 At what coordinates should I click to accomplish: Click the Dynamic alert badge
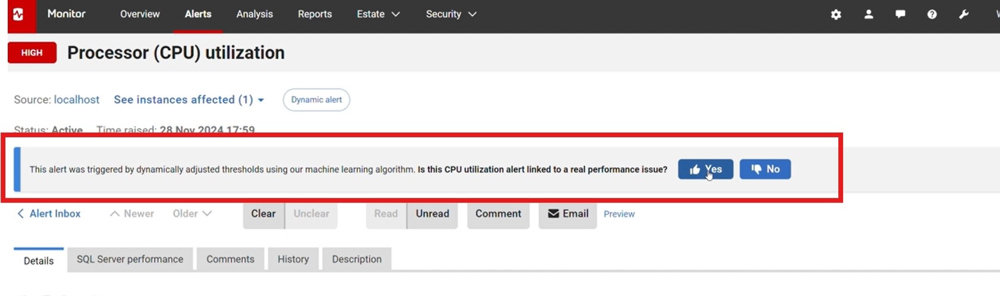click(x=316, y=100)
